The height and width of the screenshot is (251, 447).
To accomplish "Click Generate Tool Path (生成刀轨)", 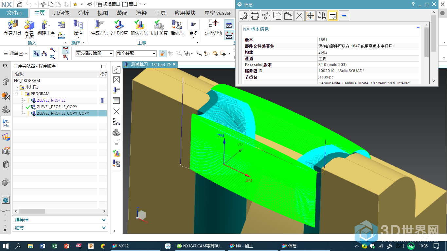I will coord(99,27).
